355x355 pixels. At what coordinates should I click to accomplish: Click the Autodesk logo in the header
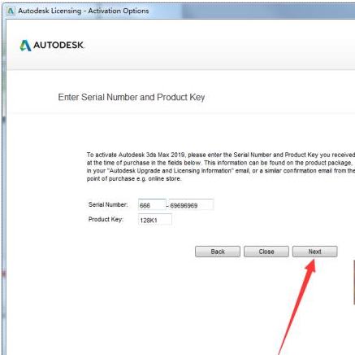coord(52,46)
